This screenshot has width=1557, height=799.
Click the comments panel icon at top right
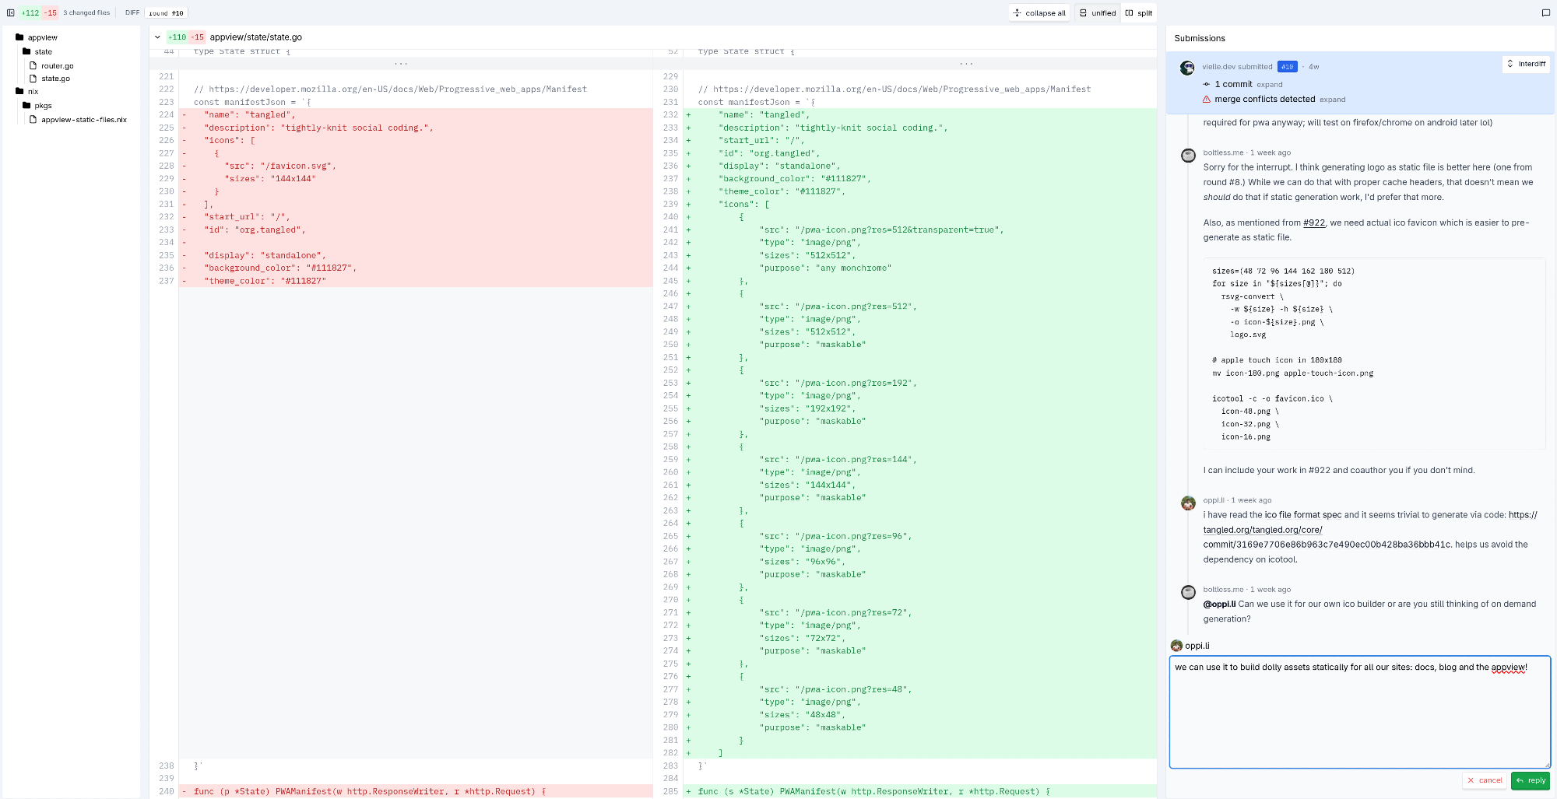pyautogui.click(x=1545, y=12)
